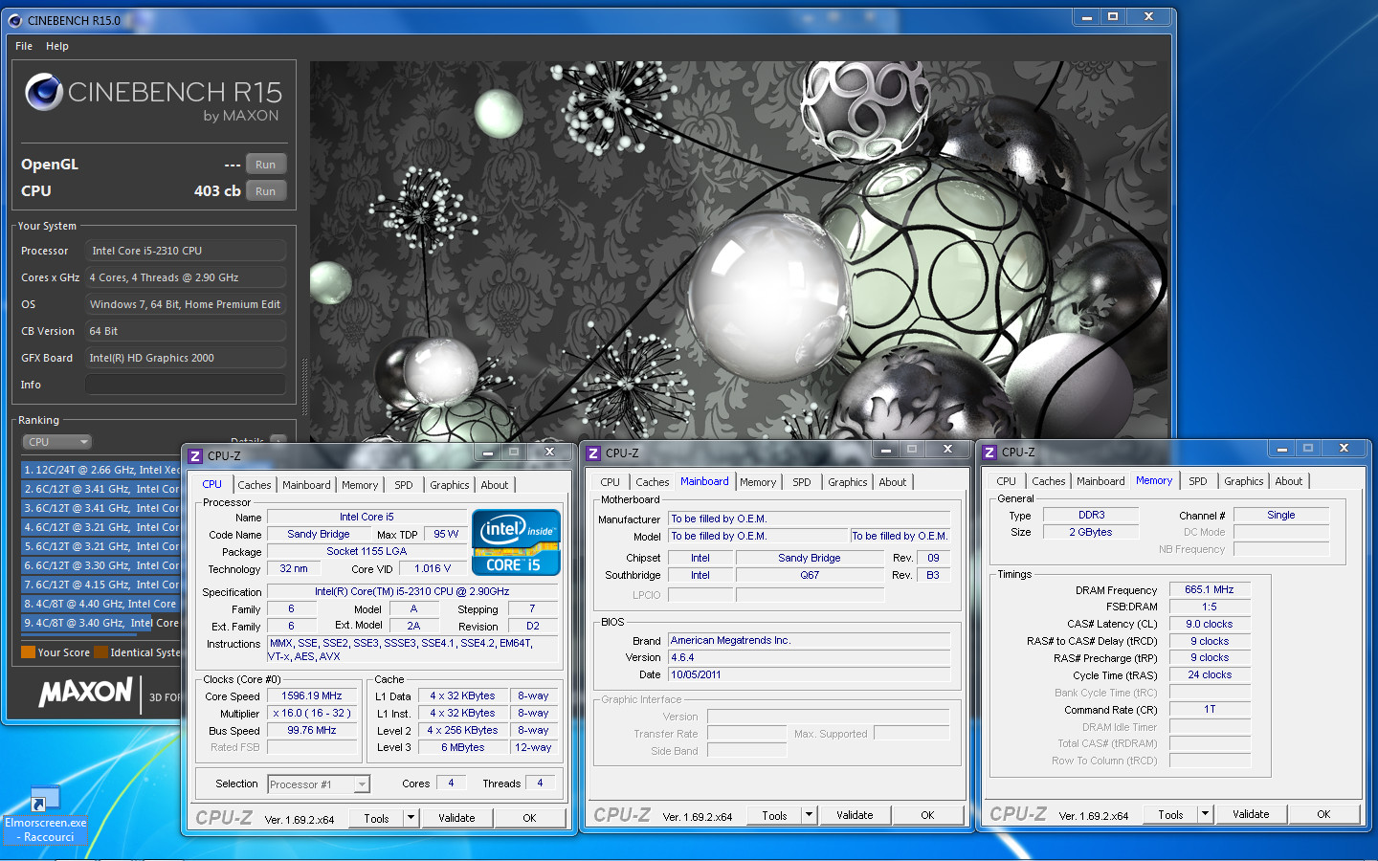Click the Cinebench sphere logo in the header

pyautogui.click(x=44, y=92)
